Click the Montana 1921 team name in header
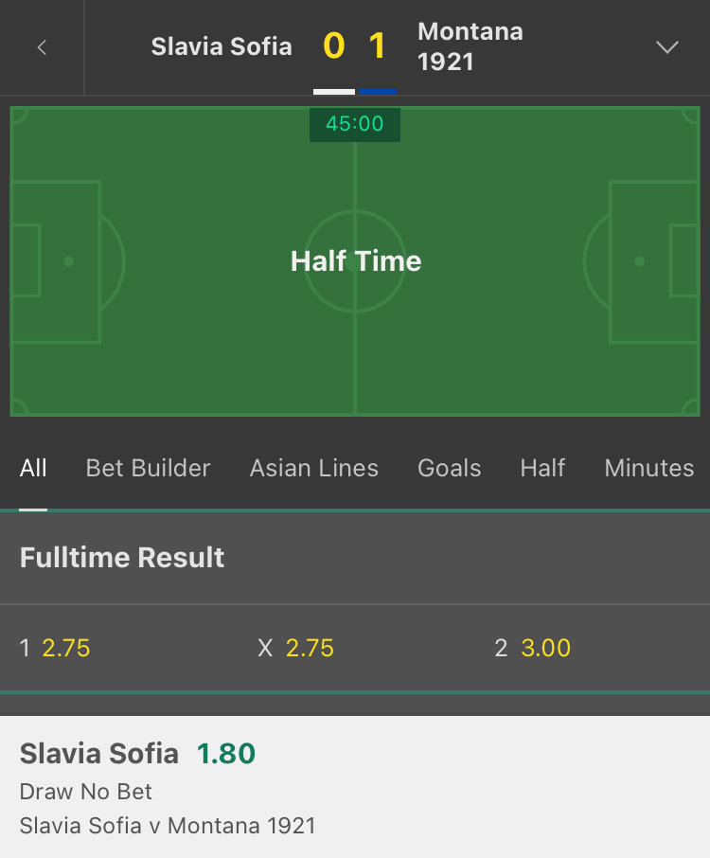 [470, 46]
